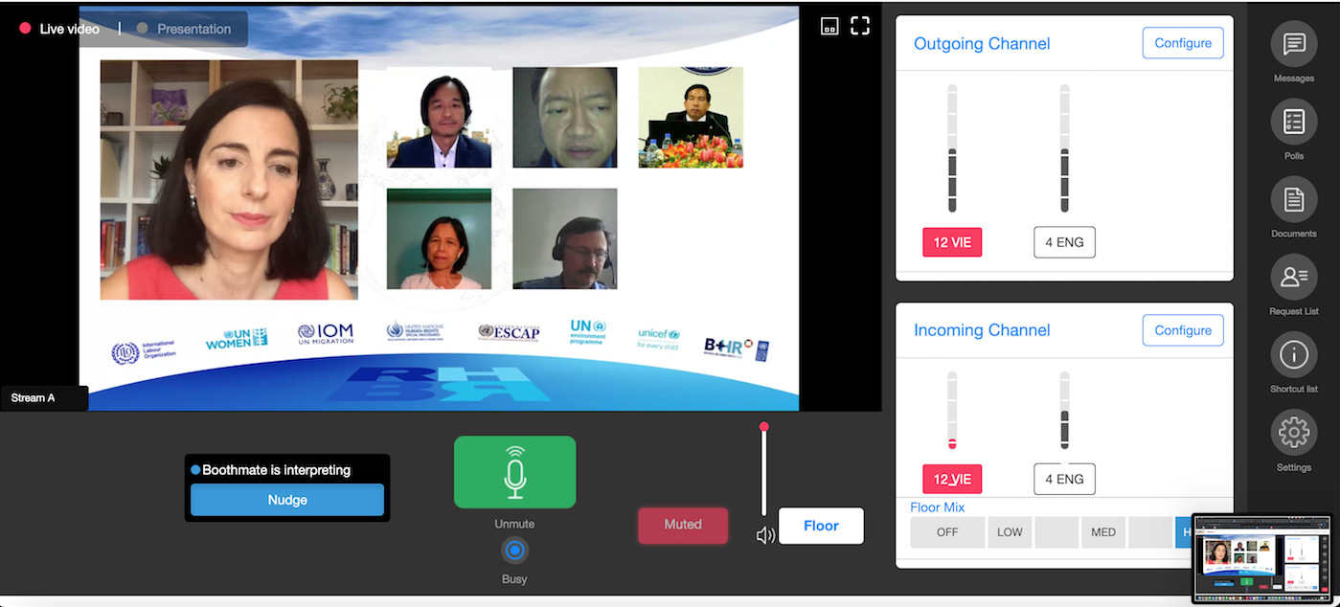Open Configure for the Outgoing Channel
Screen dimensions: 1340x607
coord(1182,43)
